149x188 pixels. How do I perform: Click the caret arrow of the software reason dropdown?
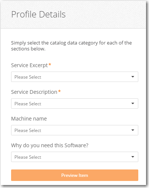[x=133, y=157]
